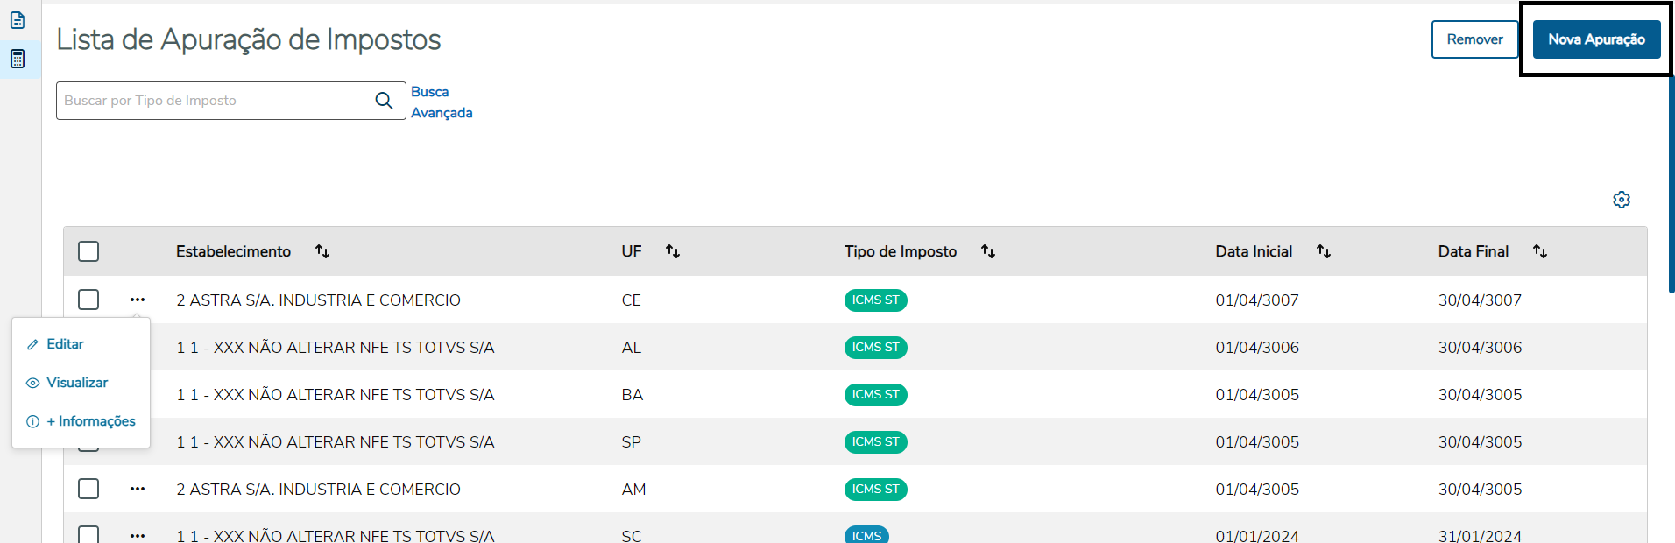Select Visualizar from the popup menu
The width and height of the screenshot is (1675, 543).
click(x=77, y=383)
